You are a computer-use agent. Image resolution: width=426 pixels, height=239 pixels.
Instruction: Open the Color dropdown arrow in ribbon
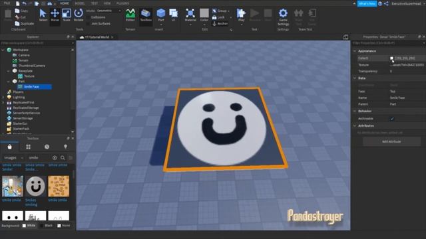pyautogui.click(x=204, y=25)
